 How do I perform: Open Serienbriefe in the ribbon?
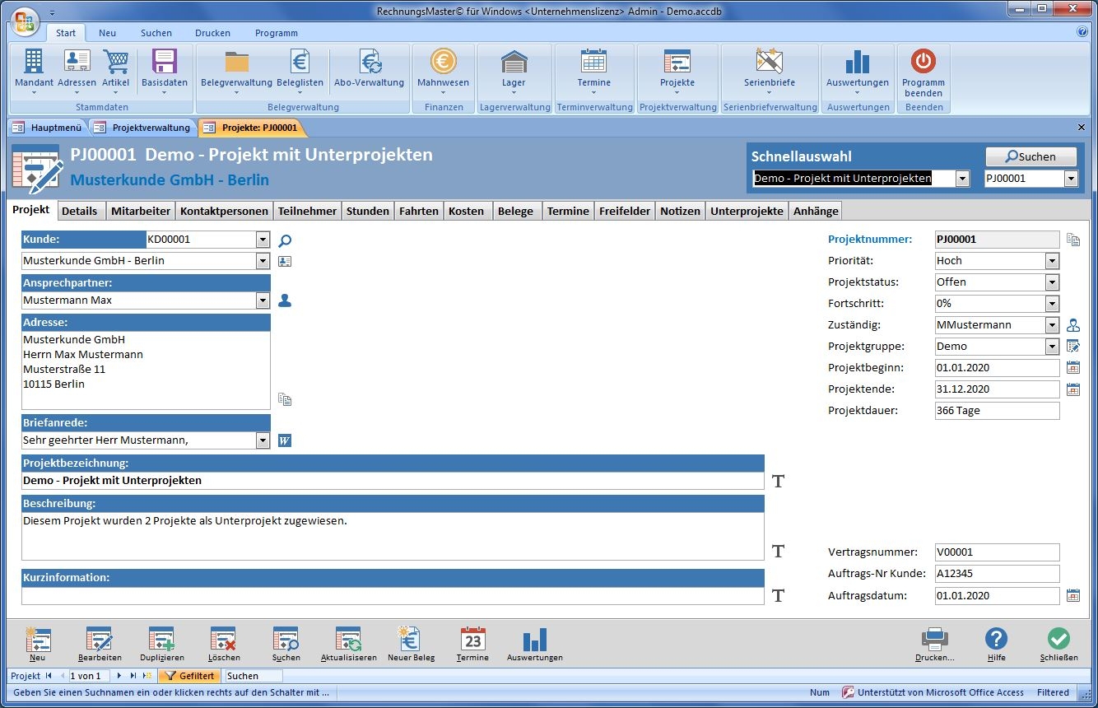point(770,72)
